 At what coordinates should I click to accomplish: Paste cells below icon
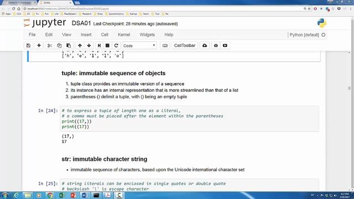point(69,45)
